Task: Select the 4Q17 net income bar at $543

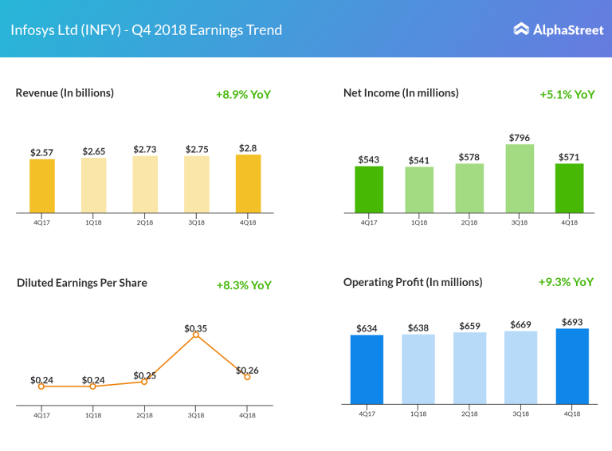Action: point(369,189)
